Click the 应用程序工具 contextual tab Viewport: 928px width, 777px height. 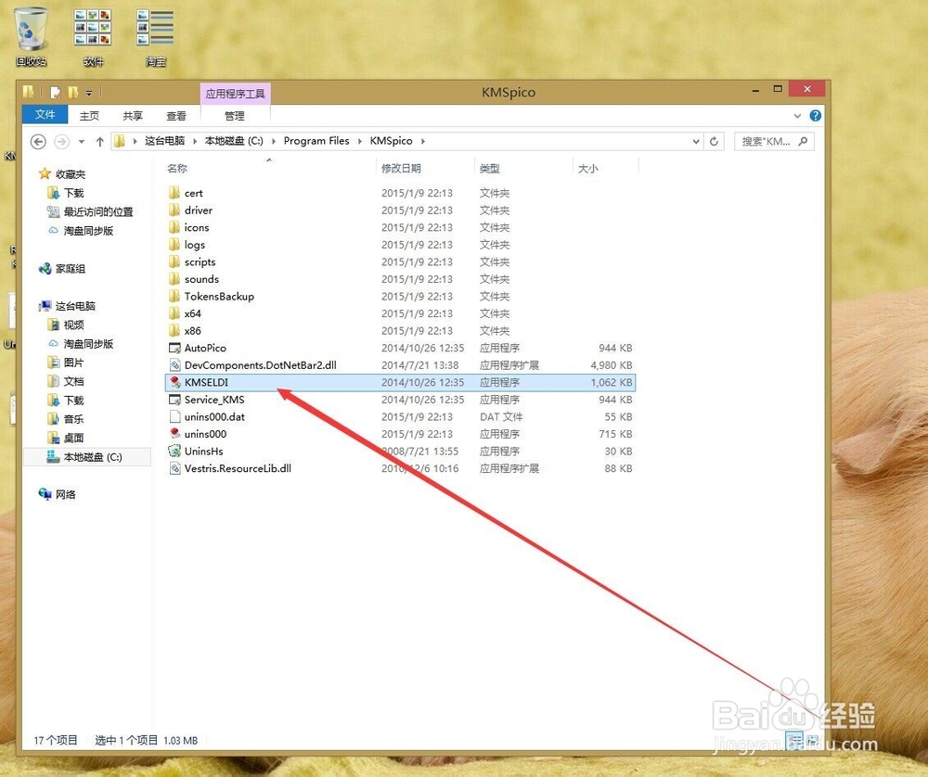pos(236,94)
